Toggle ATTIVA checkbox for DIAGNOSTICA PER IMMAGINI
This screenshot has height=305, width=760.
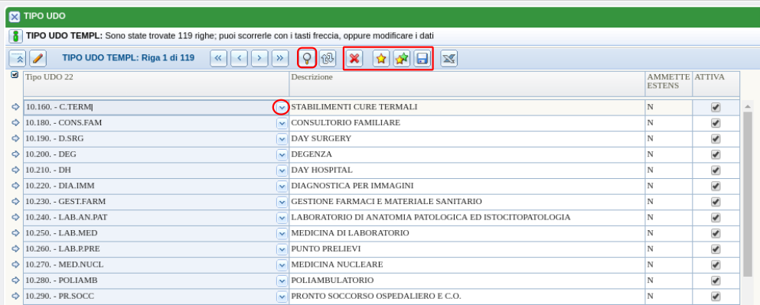coord(716,187)
